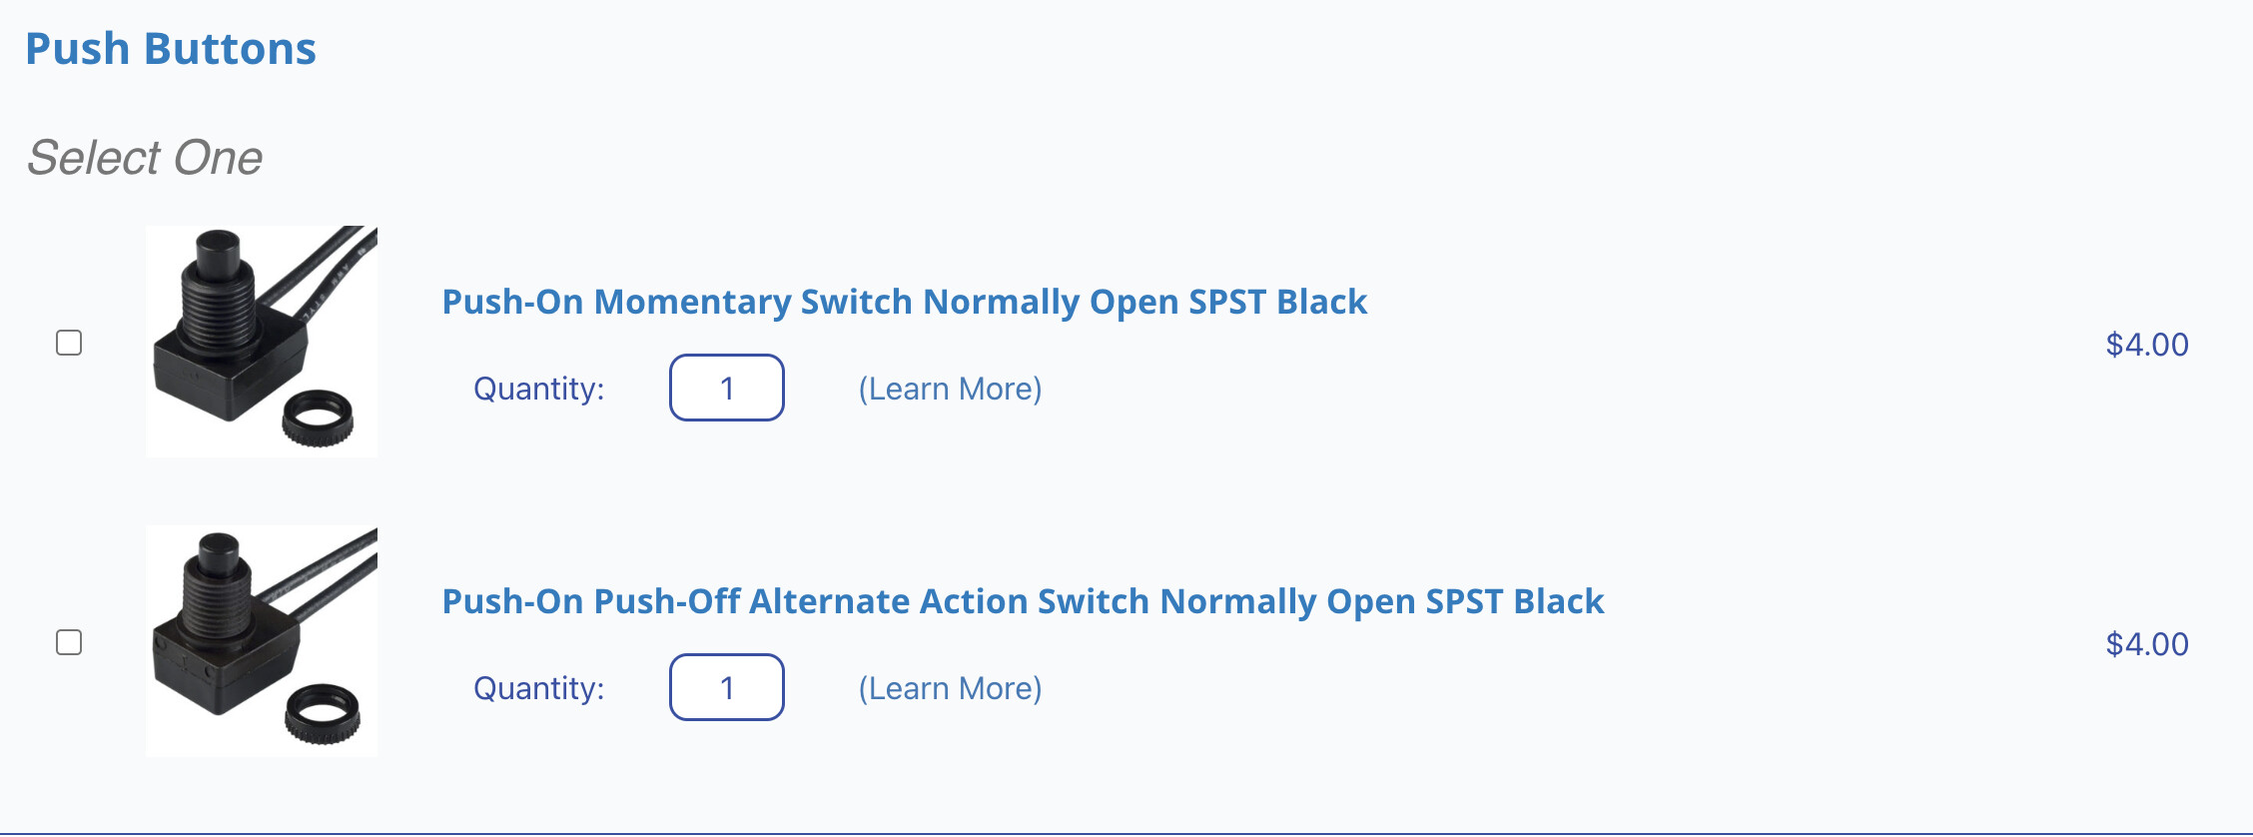2253x837 pixels.
Task: Open Push-On Momentary Switch Normally Open title link
Action: 904,302
